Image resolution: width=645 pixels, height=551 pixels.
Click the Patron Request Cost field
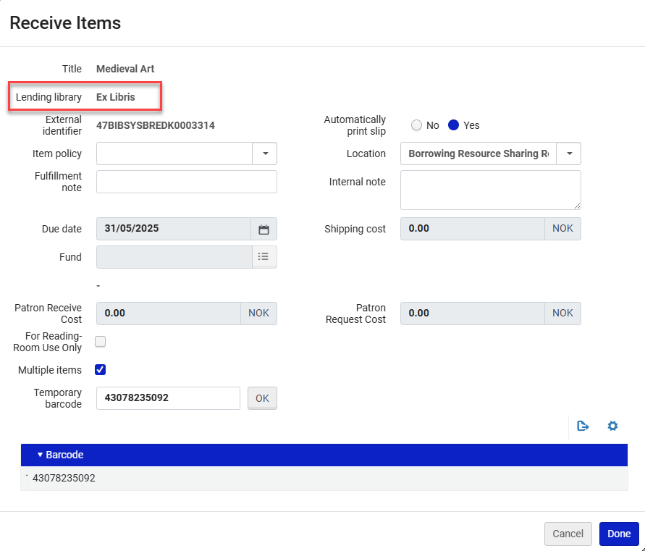tap(473, 314)
